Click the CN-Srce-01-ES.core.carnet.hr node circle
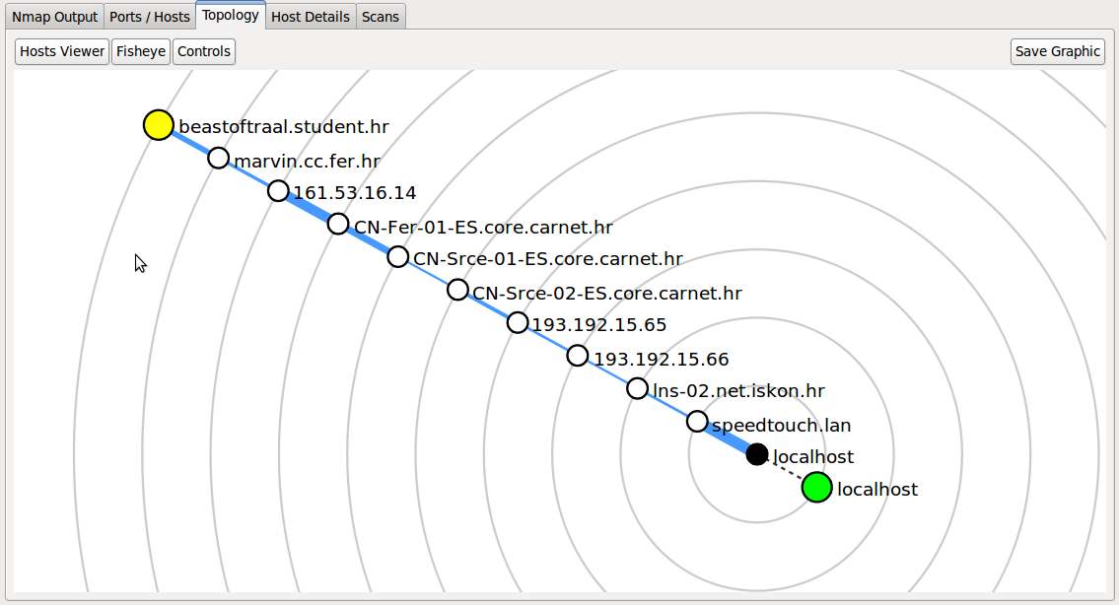The width and height of the screenshot is (1119, 605). [x=398, y=257]
